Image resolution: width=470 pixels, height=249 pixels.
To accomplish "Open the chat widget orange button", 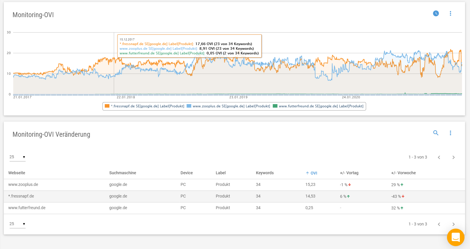I will 455,237.
